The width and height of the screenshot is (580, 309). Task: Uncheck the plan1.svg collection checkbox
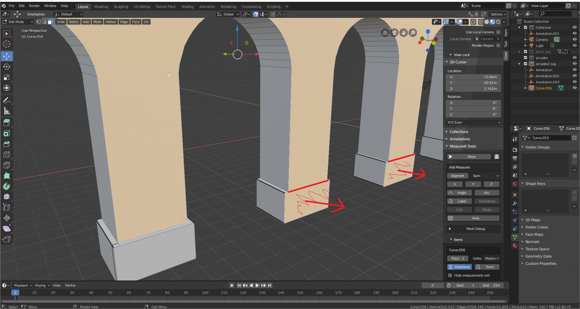(525, 52)
